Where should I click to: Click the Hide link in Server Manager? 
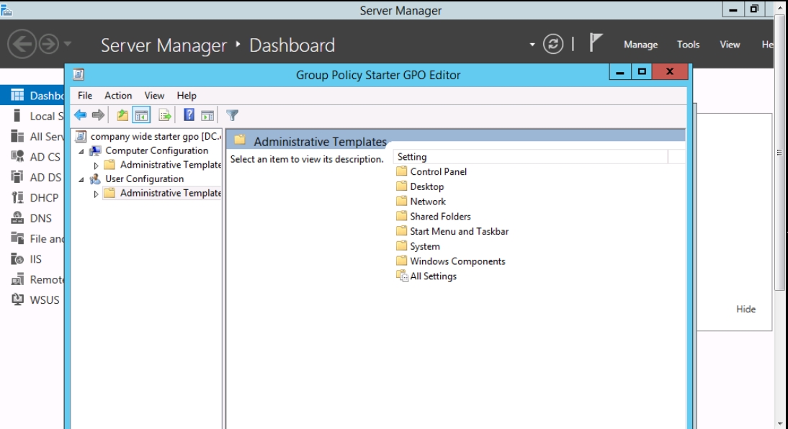click(x=746, y=310)
